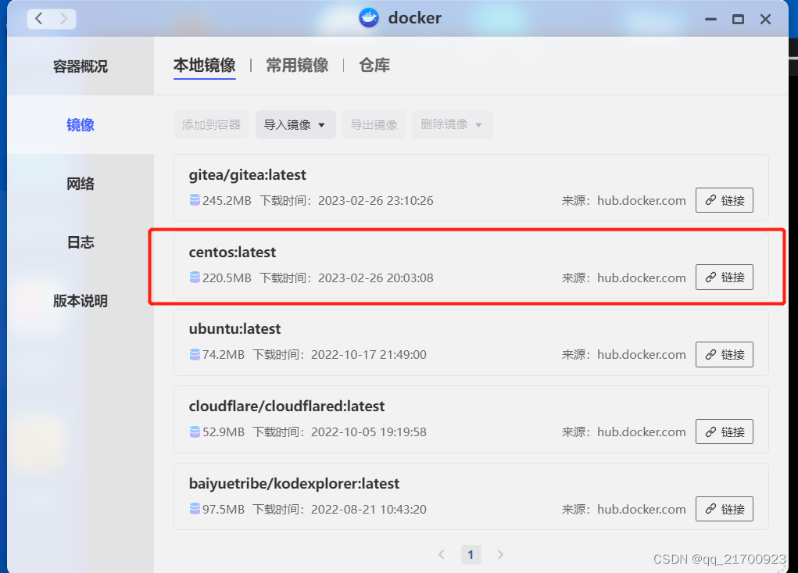
Task: Open 网络 in the sidebar
Action: tap(81, 184)
